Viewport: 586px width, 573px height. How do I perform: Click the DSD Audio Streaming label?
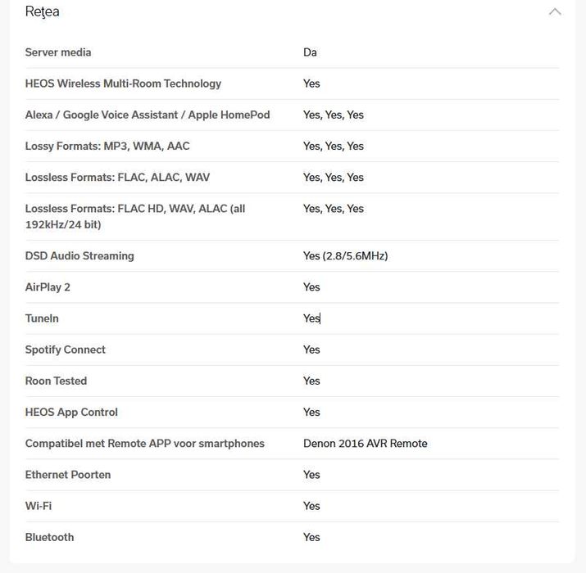tap(79, 255)
